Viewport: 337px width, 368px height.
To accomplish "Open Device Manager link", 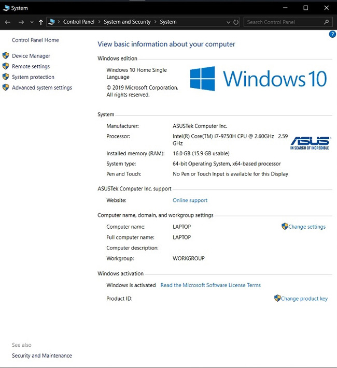I will click(31, 56).
